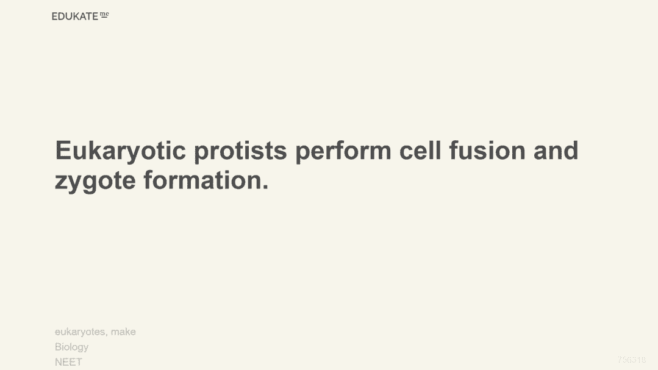Click the capital "E" starting the headline
Screen dimensions: 658x370
(63, 151)
